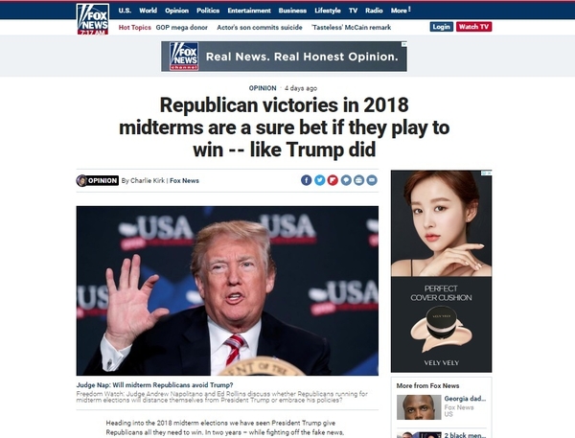
Task: Expand the More navigation menu
Action: (x=400, y=11)
